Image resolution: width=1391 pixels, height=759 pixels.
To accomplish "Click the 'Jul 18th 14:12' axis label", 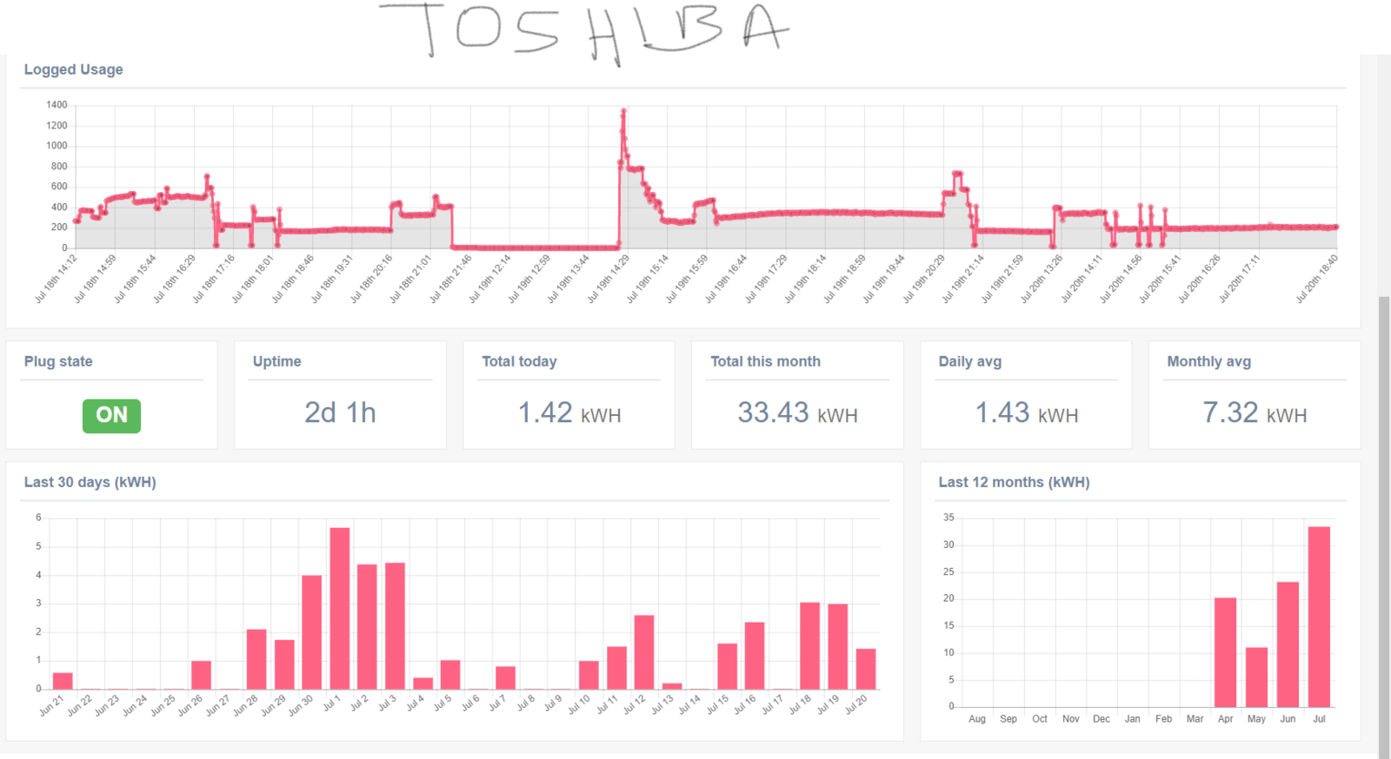I will tap(56, 278).
